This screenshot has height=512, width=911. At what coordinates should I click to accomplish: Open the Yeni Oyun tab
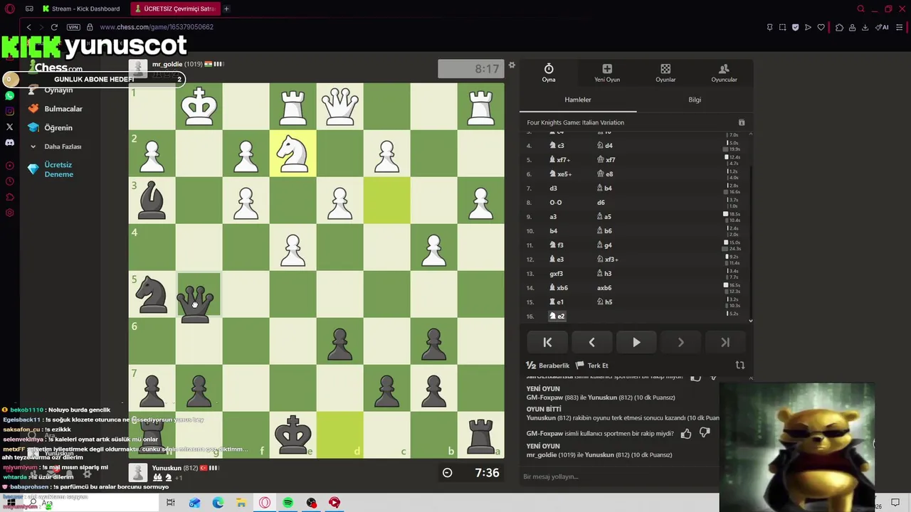pos(607,73)
